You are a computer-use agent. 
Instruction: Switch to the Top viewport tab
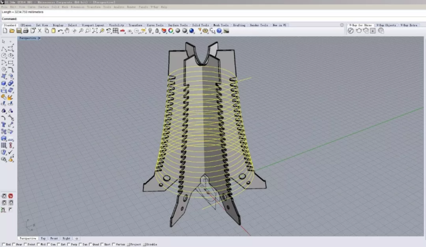click(43, 238)
